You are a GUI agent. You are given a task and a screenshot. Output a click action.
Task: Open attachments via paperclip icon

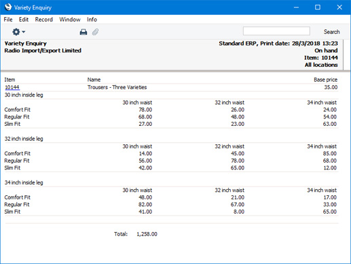pyautogui.click(x=95, y=32)
